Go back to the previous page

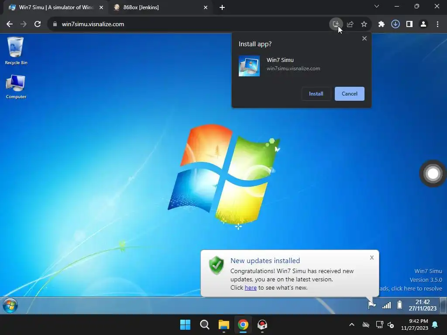(x=10, y=24)
